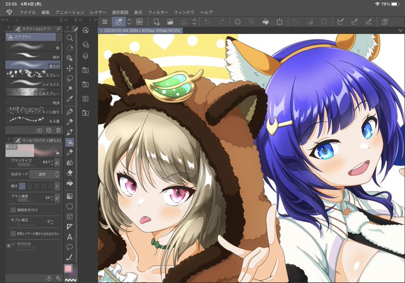Viewport: 405px width, 283px height.
Task: Open the ファイル menu
Action: point(27,12)
